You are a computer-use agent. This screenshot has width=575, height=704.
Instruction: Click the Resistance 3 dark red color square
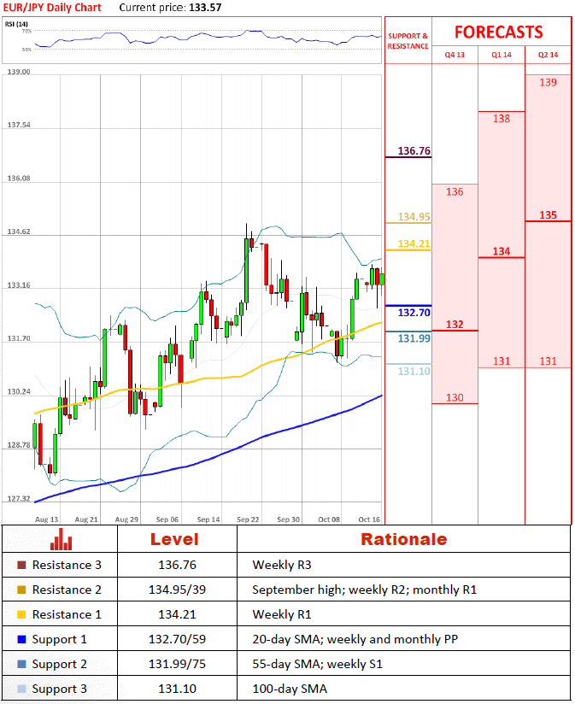(x=21, y=566)
